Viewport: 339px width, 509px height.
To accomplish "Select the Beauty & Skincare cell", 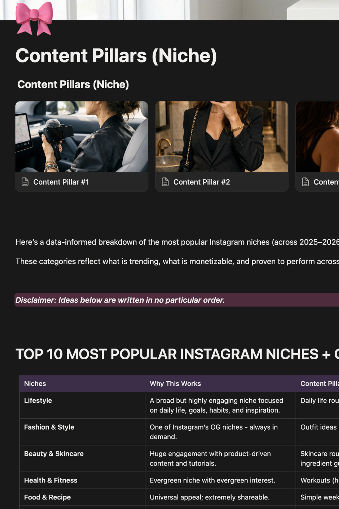I will tap(82, 458).
